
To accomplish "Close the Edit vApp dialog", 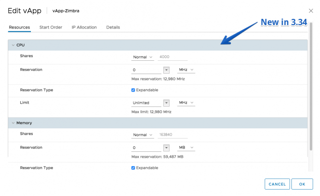I will (x=311, y=11).
